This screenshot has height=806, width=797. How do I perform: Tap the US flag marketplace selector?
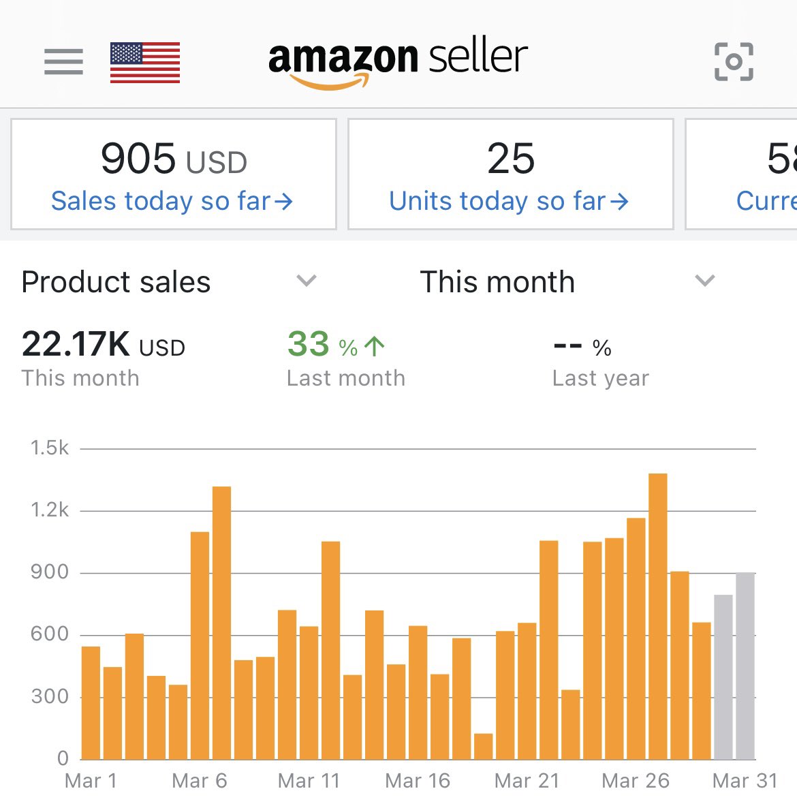(145, 62)
